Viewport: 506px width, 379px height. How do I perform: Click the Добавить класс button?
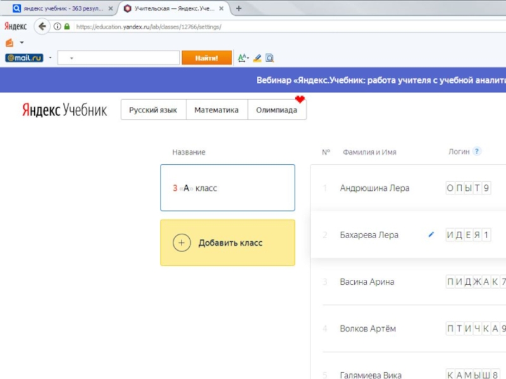(x=228, y=243)
